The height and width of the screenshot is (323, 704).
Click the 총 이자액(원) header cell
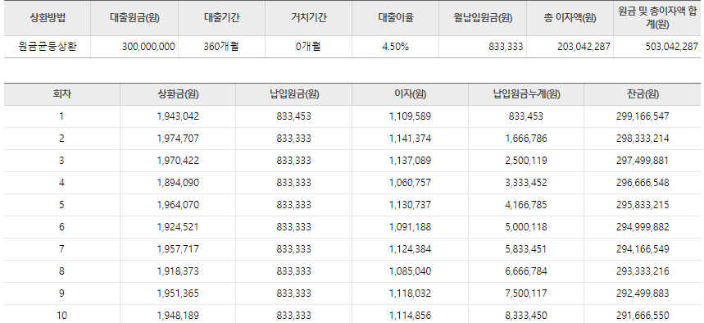click(x=570, y=18)
